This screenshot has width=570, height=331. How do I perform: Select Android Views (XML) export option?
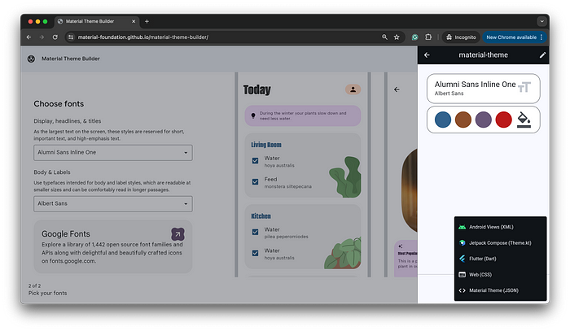tap(500, 227)
